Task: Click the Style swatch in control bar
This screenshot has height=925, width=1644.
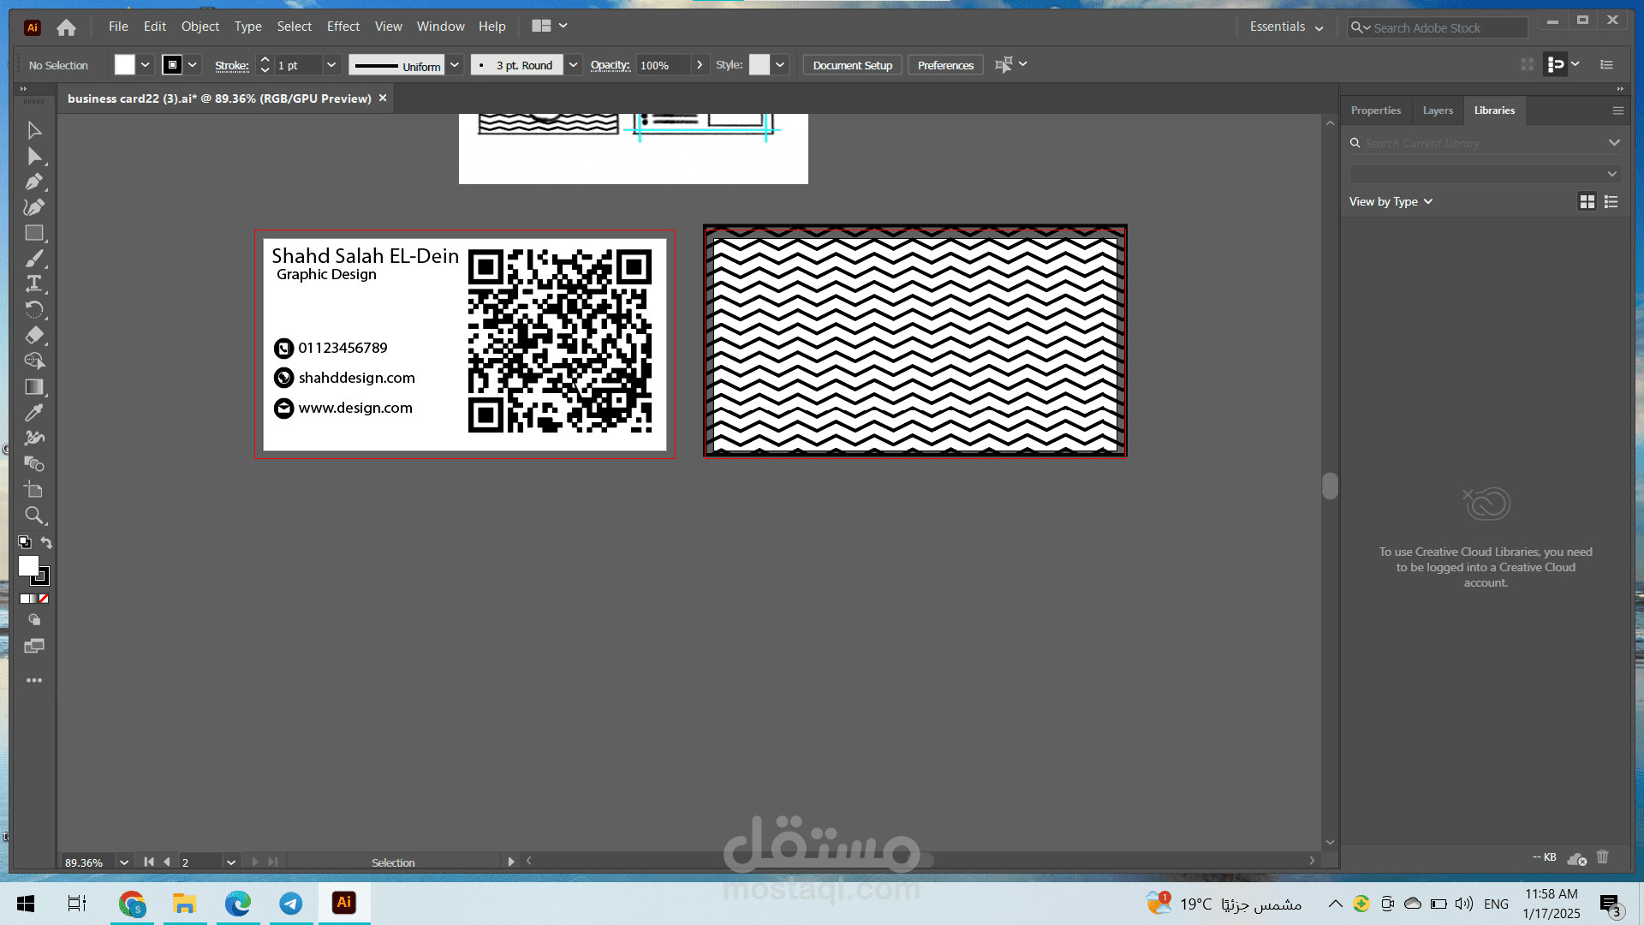Action: coord(759,65)
